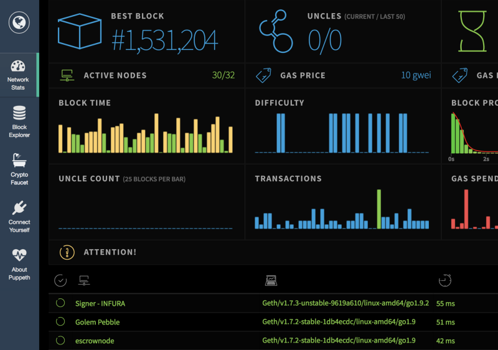The width and height of the screenshot is (498, 350).
Task: Click the green bar in Transactions chart
Action: click(378, 209)
